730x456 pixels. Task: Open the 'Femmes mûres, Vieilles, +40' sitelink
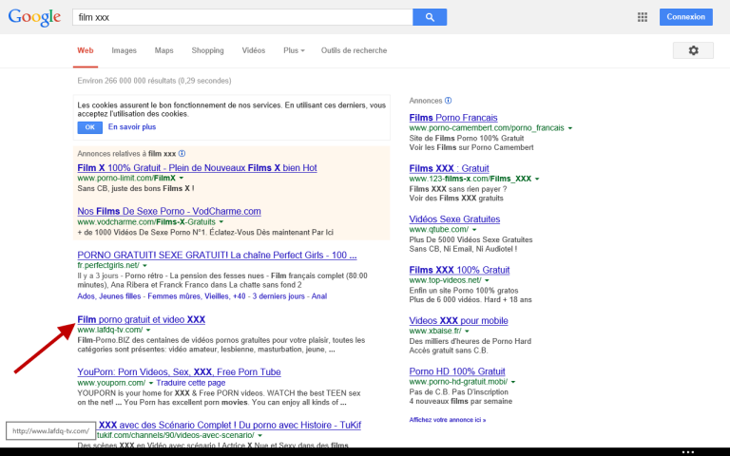point(197,296)
